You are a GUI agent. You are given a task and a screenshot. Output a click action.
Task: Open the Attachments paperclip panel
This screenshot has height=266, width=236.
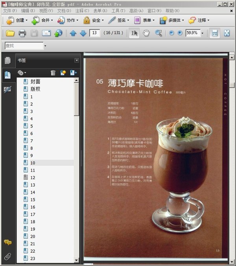pyautogui.click(x=7, y=257)
